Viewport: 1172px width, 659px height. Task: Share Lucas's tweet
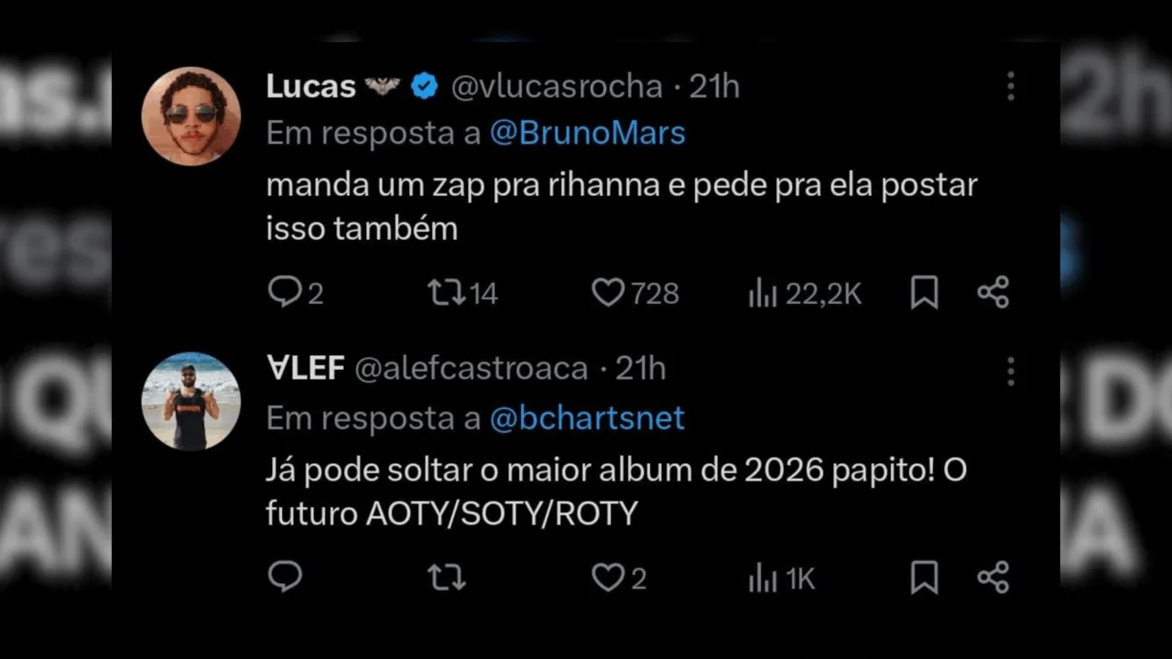tap(993, 293)
